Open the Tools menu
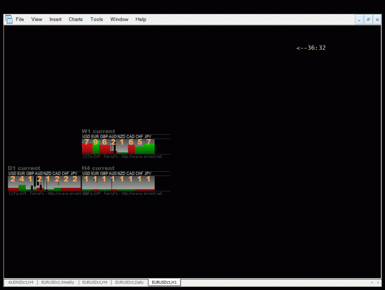The width and height of the screenshot is (385, 290). tap(97, 19)
